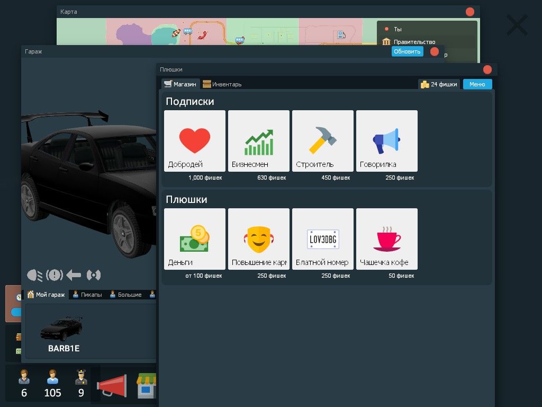Choose the Бизнесмен growth chart subscription

[259, 141]
